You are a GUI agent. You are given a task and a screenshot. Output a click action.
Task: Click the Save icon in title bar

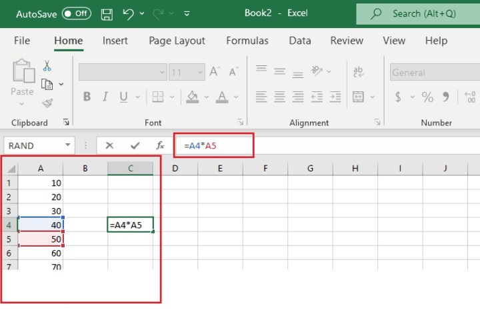click(107, 13)
